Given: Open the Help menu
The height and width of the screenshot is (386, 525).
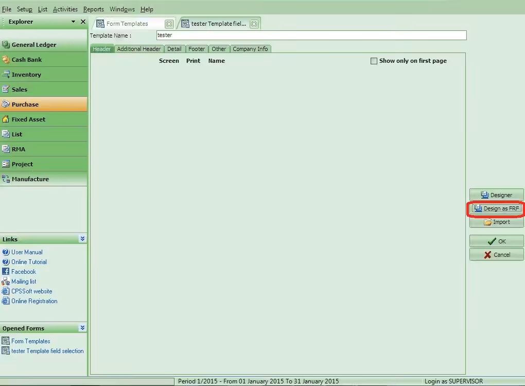Looking at the screenshot, I should tap(147, 9).
